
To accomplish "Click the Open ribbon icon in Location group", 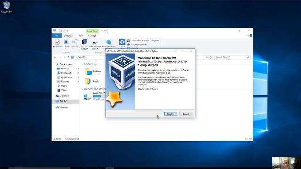I will pyautogui.click(x=66, y=43).
